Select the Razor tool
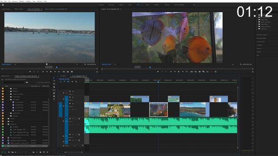This screenshot has width=278, height=156. click(x=54, y=87)
